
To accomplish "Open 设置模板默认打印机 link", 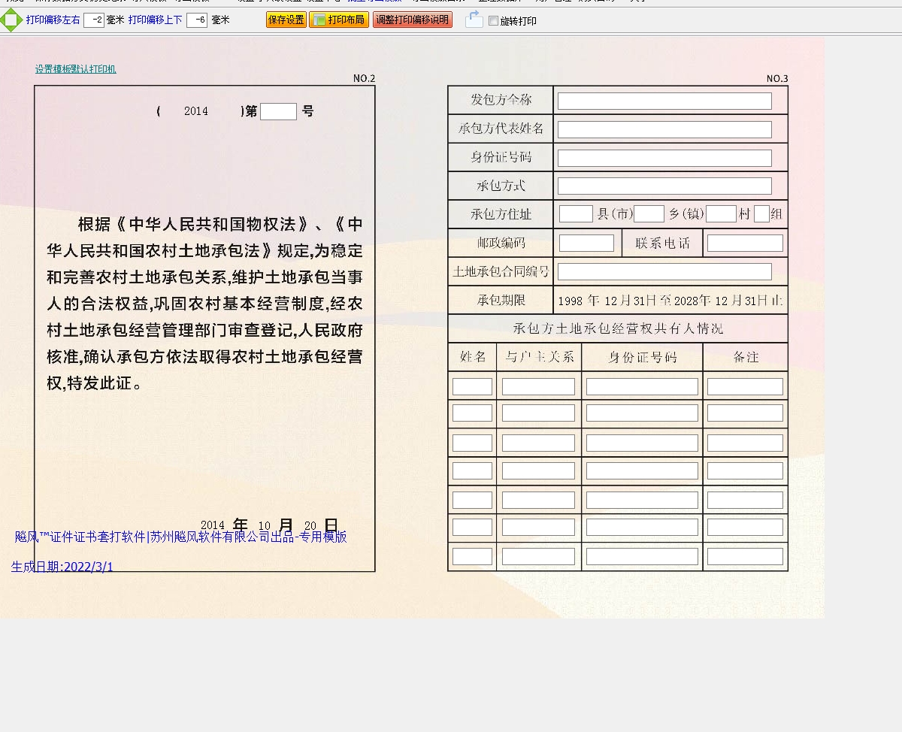I will (x=75, y=69).
